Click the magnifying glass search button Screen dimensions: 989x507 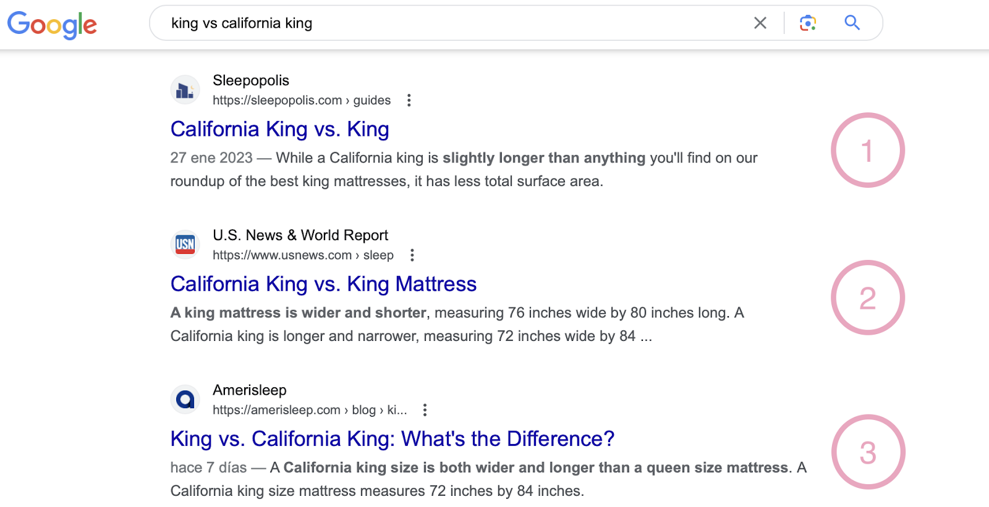(852, 23)
